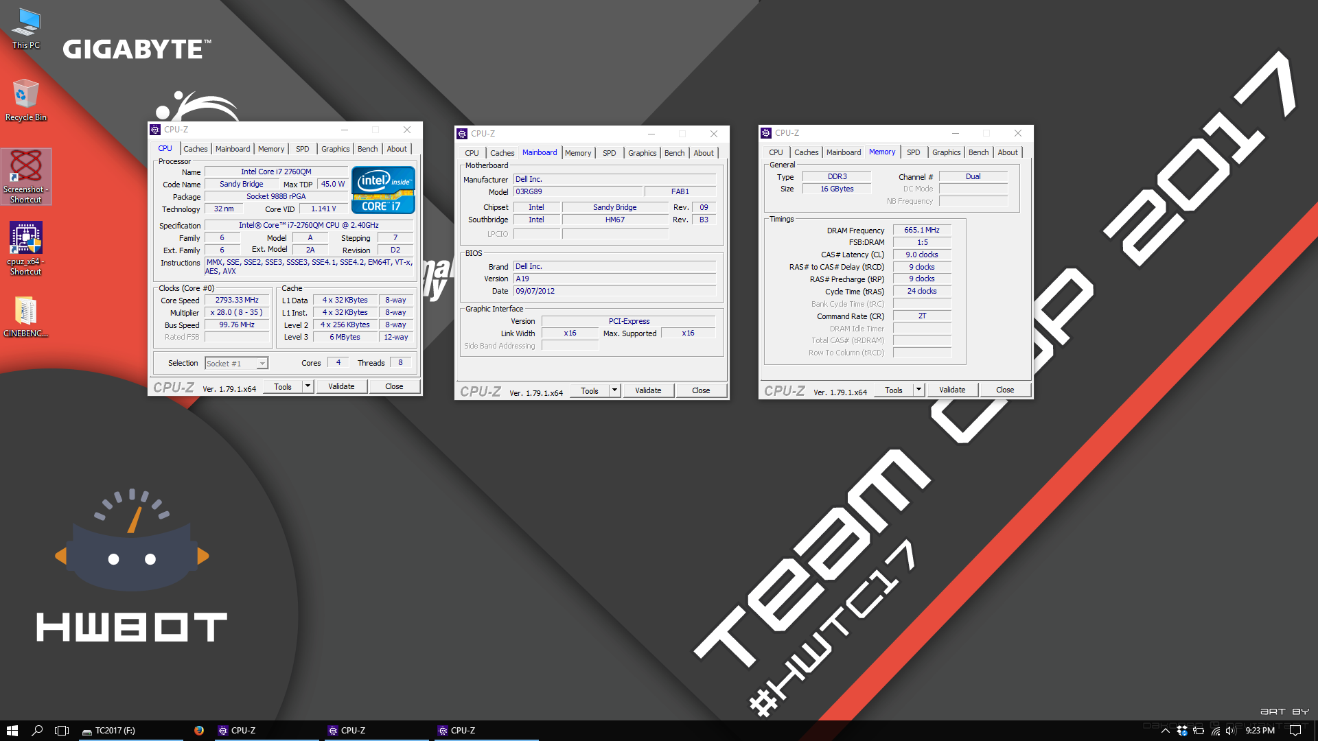
Task: Open the Graphics tab in the Mainboard window
Action: [642, 153]
